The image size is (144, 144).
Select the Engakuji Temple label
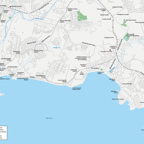[117, 7]
